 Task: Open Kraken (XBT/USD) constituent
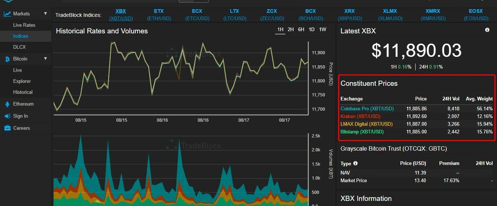pyautogui.click(x=361, y=117)
